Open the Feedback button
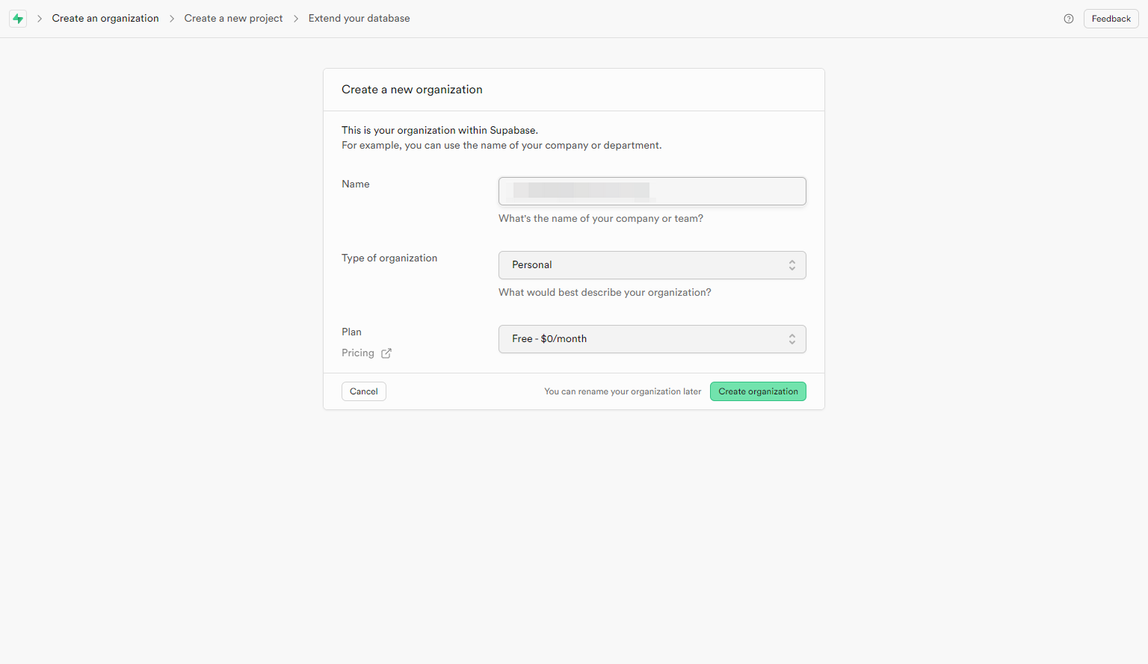This screenshot has width=1148, height=664. [1111, 19]
